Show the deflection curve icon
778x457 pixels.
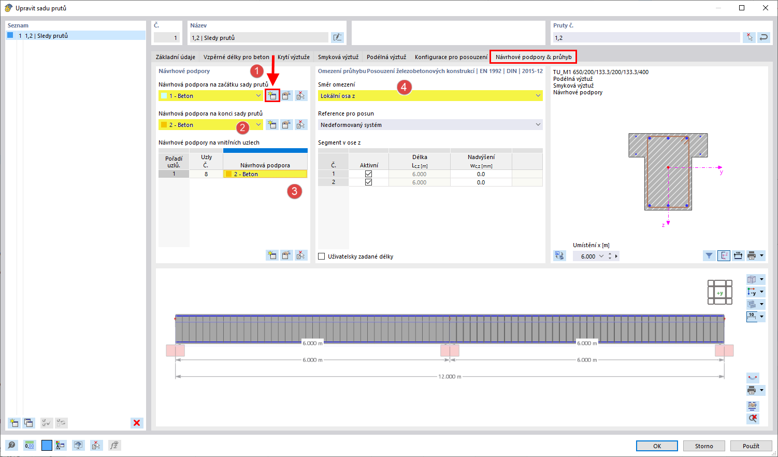pyautogui.click(x=753, y=378)
